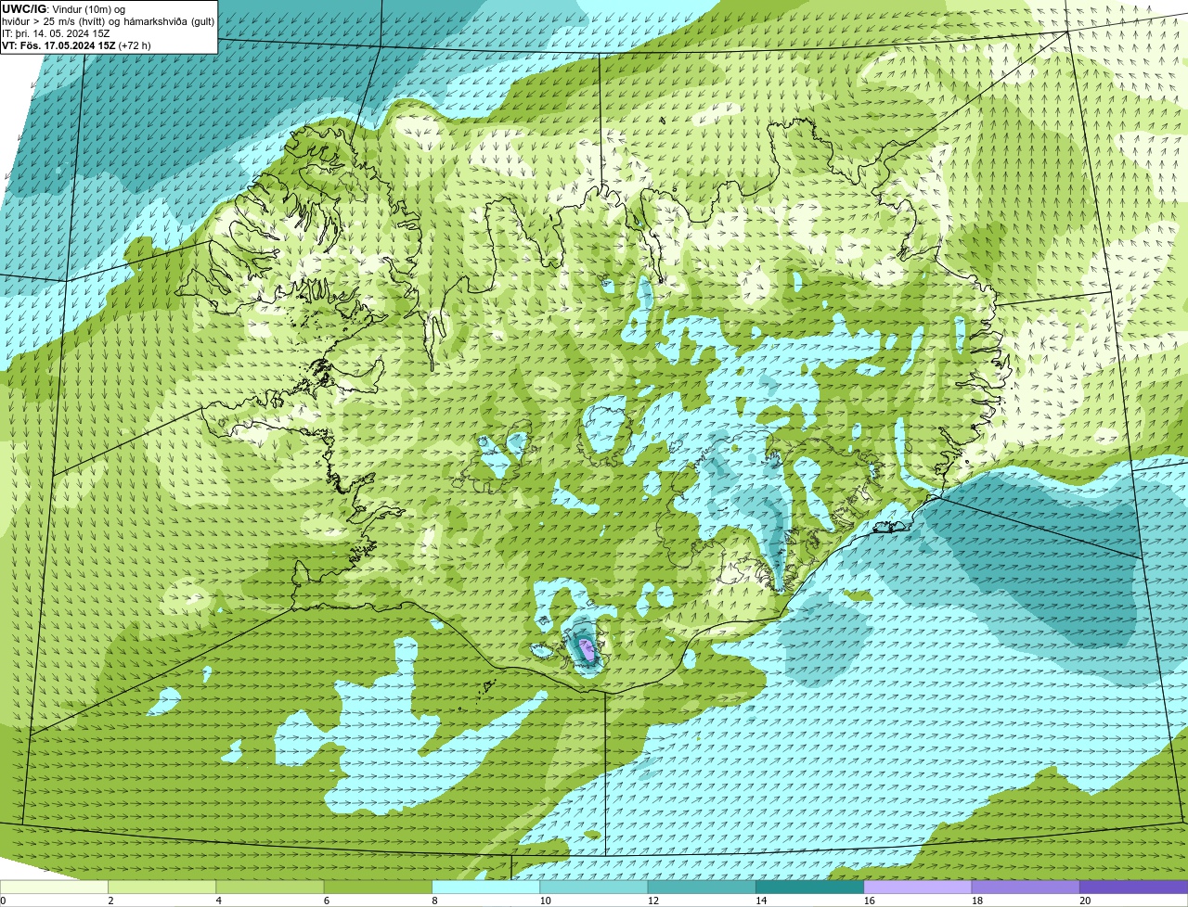This screenshot has width=1188, height=907.
Task: Click the 2–4 m/s light green legend swatch
Action: 162,888
